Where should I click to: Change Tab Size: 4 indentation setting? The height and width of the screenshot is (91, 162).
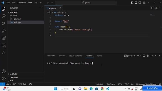pos(111,84)
